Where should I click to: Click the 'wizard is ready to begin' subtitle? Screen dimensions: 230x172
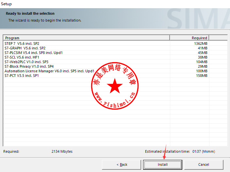(45, 20)
